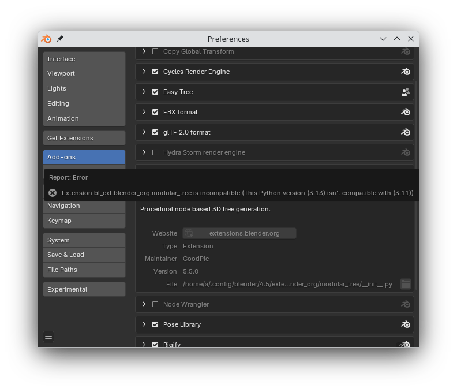Click Blender icon on Copy Global Transform row
This screenshot has height=392, width=457.
pos(406,51)
